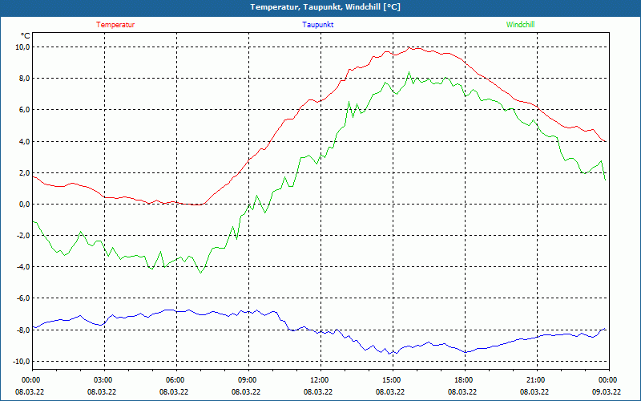Click the °C unit label on the y-axis

tap(26, 35)
